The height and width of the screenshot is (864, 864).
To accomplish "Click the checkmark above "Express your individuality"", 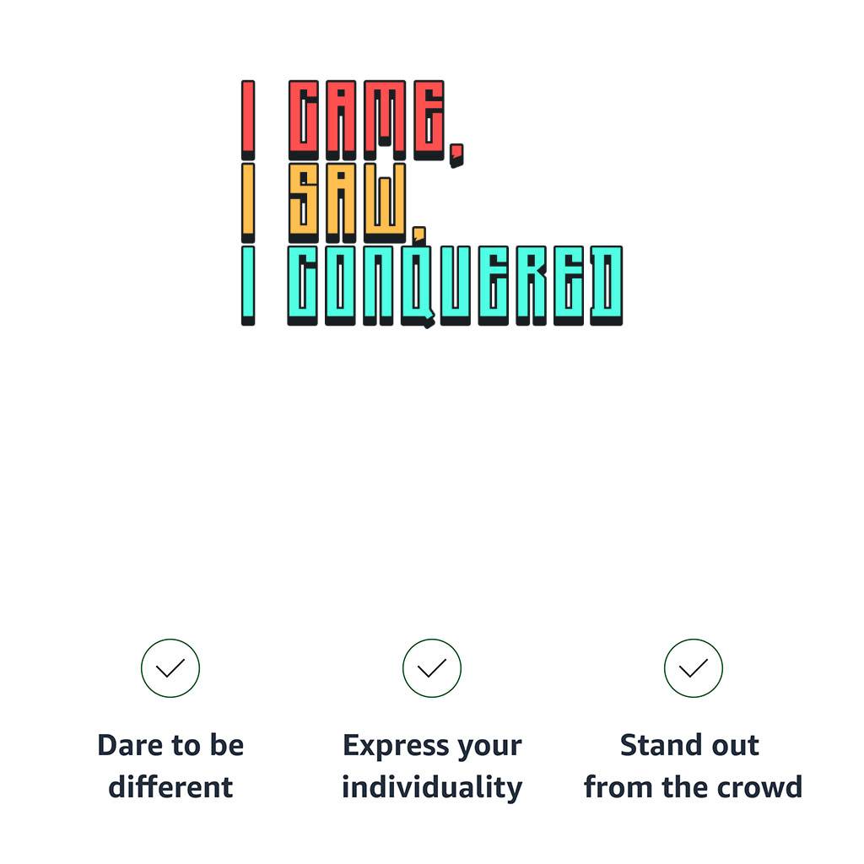I will pos(432,668).
